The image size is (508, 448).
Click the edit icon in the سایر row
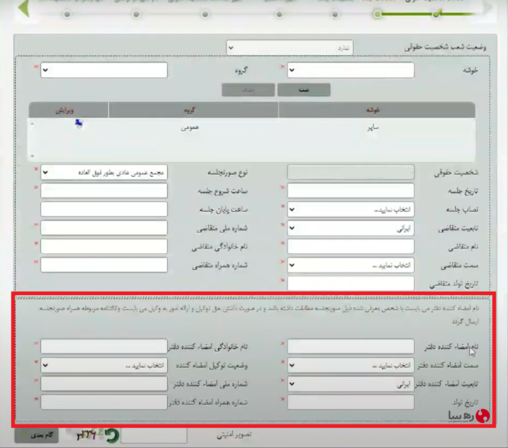pyautogui.click(x=79, y=124)
